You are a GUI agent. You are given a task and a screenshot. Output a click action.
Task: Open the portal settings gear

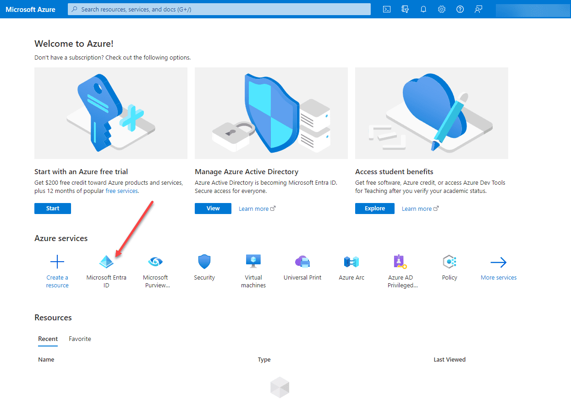[442, 9]
